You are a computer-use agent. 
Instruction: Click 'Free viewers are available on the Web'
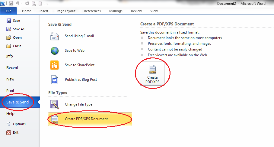pyautogui.click(x=177, y=55)
